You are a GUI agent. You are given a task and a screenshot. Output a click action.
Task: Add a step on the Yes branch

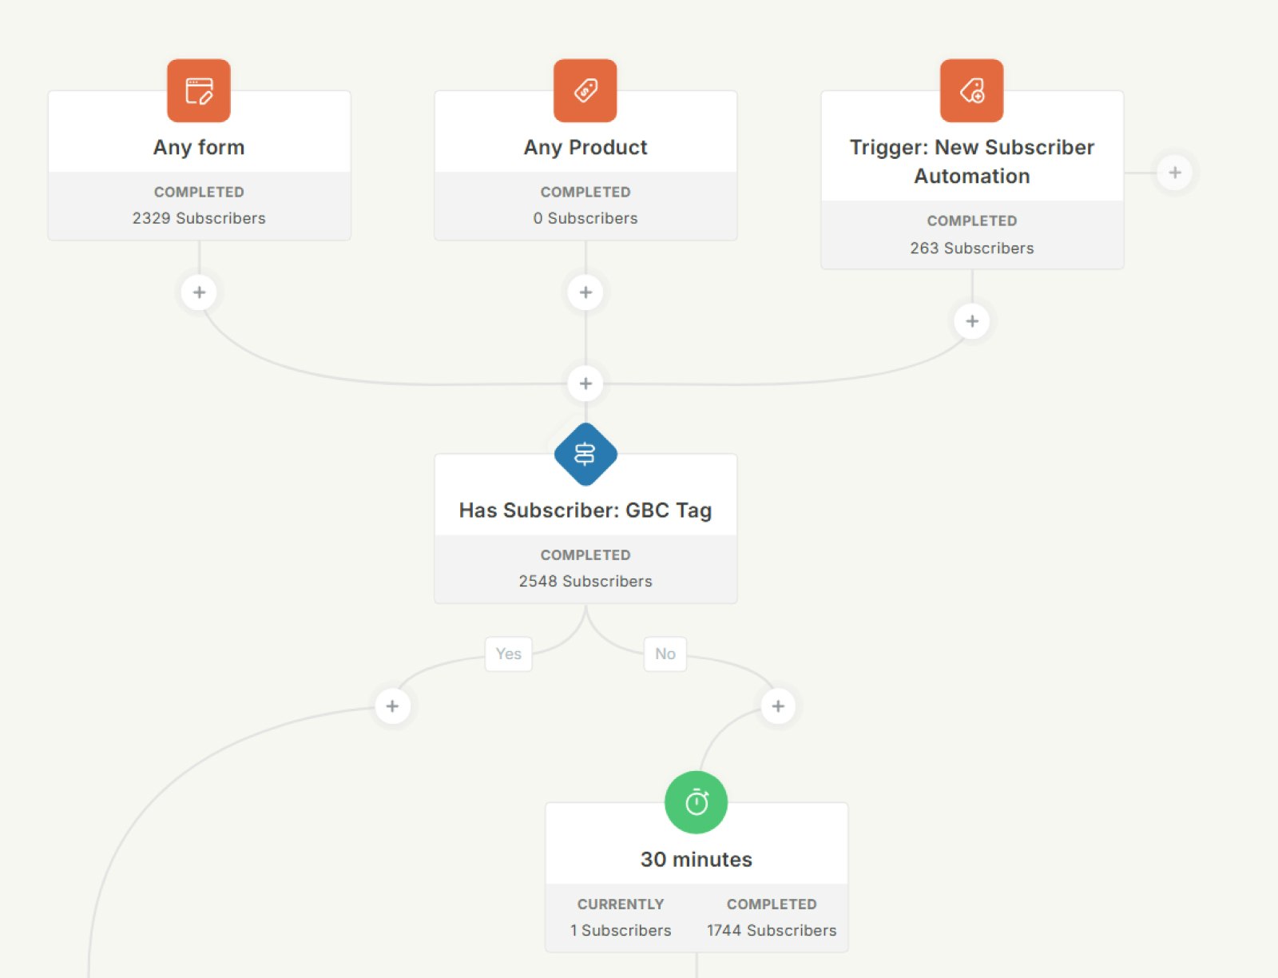tap(392, 706)
